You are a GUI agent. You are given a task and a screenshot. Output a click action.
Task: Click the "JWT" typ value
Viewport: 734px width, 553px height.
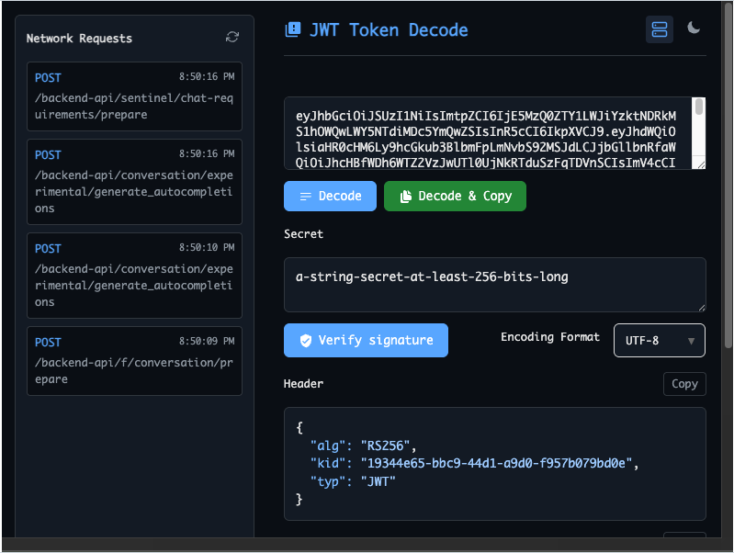378,481
